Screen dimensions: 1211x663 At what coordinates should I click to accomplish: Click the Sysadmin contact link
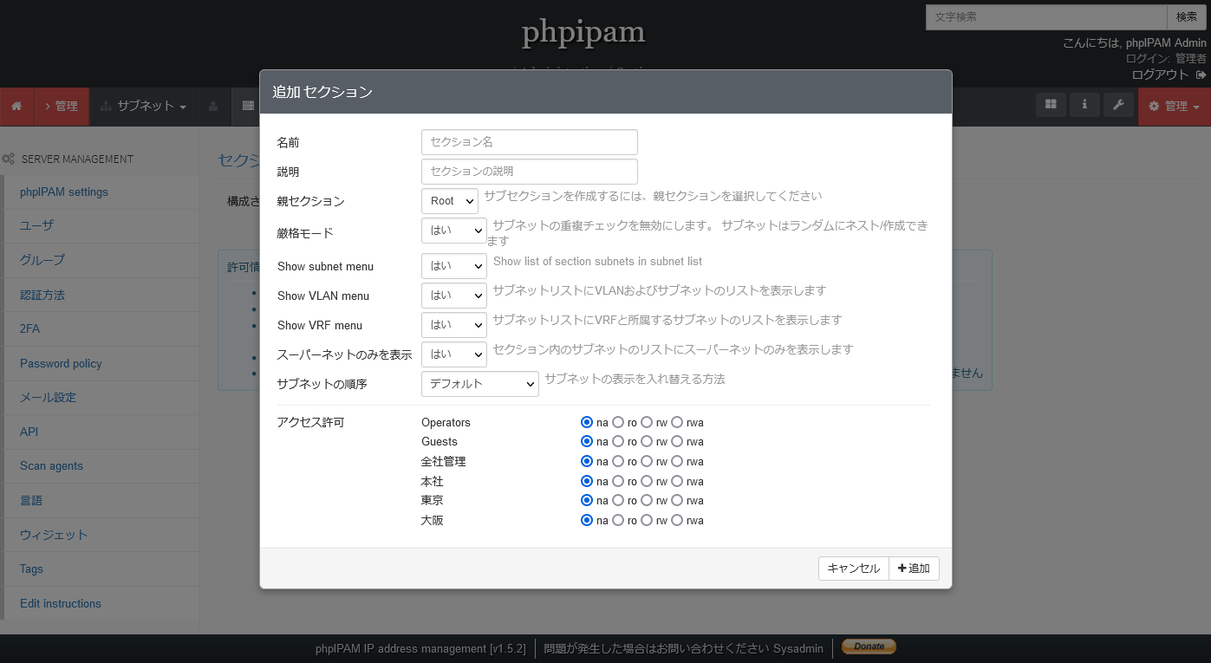tap(798, 648)
